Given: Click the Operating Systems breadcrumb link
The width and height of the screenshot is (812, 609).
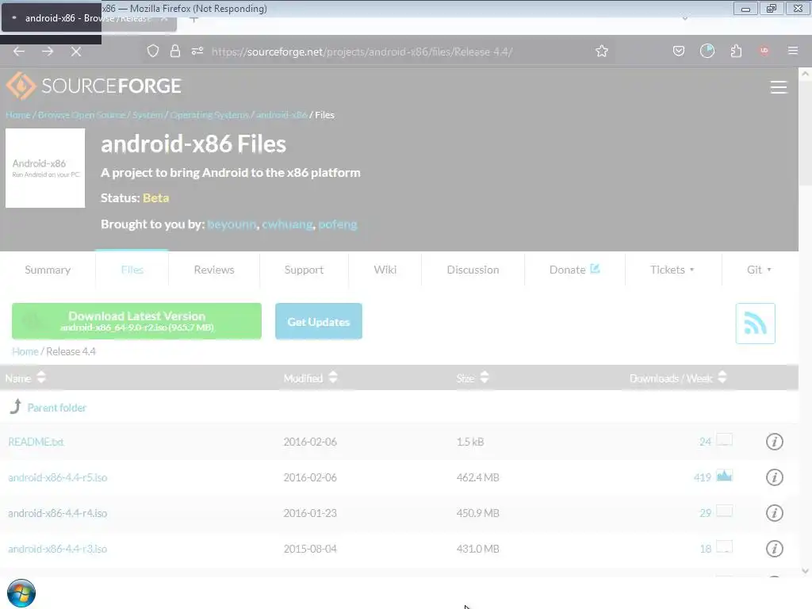Looking at the screenshot, I should (x=209, y=115).
